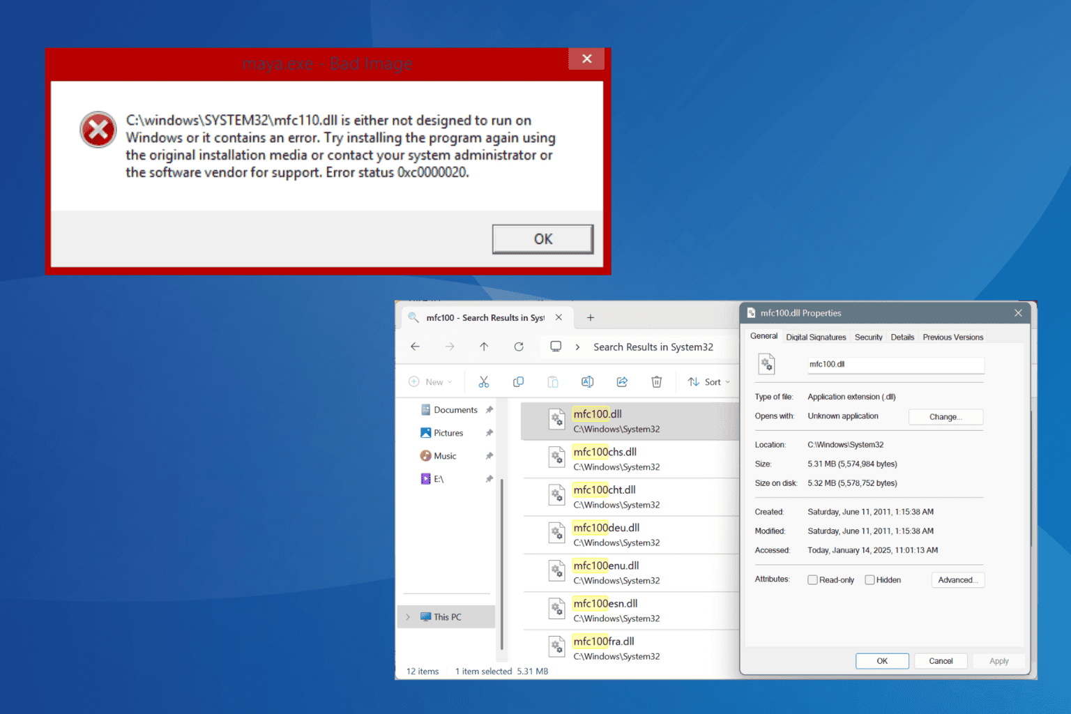Cut the selected file
The width and height of the screenshot is (1071, 714).
[484, 382]
